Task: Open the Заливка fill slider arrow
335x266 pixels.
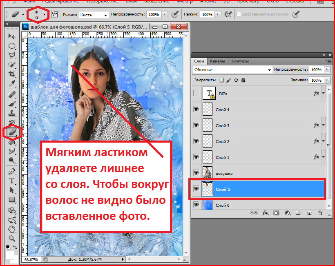Action: tap(327, 80)
